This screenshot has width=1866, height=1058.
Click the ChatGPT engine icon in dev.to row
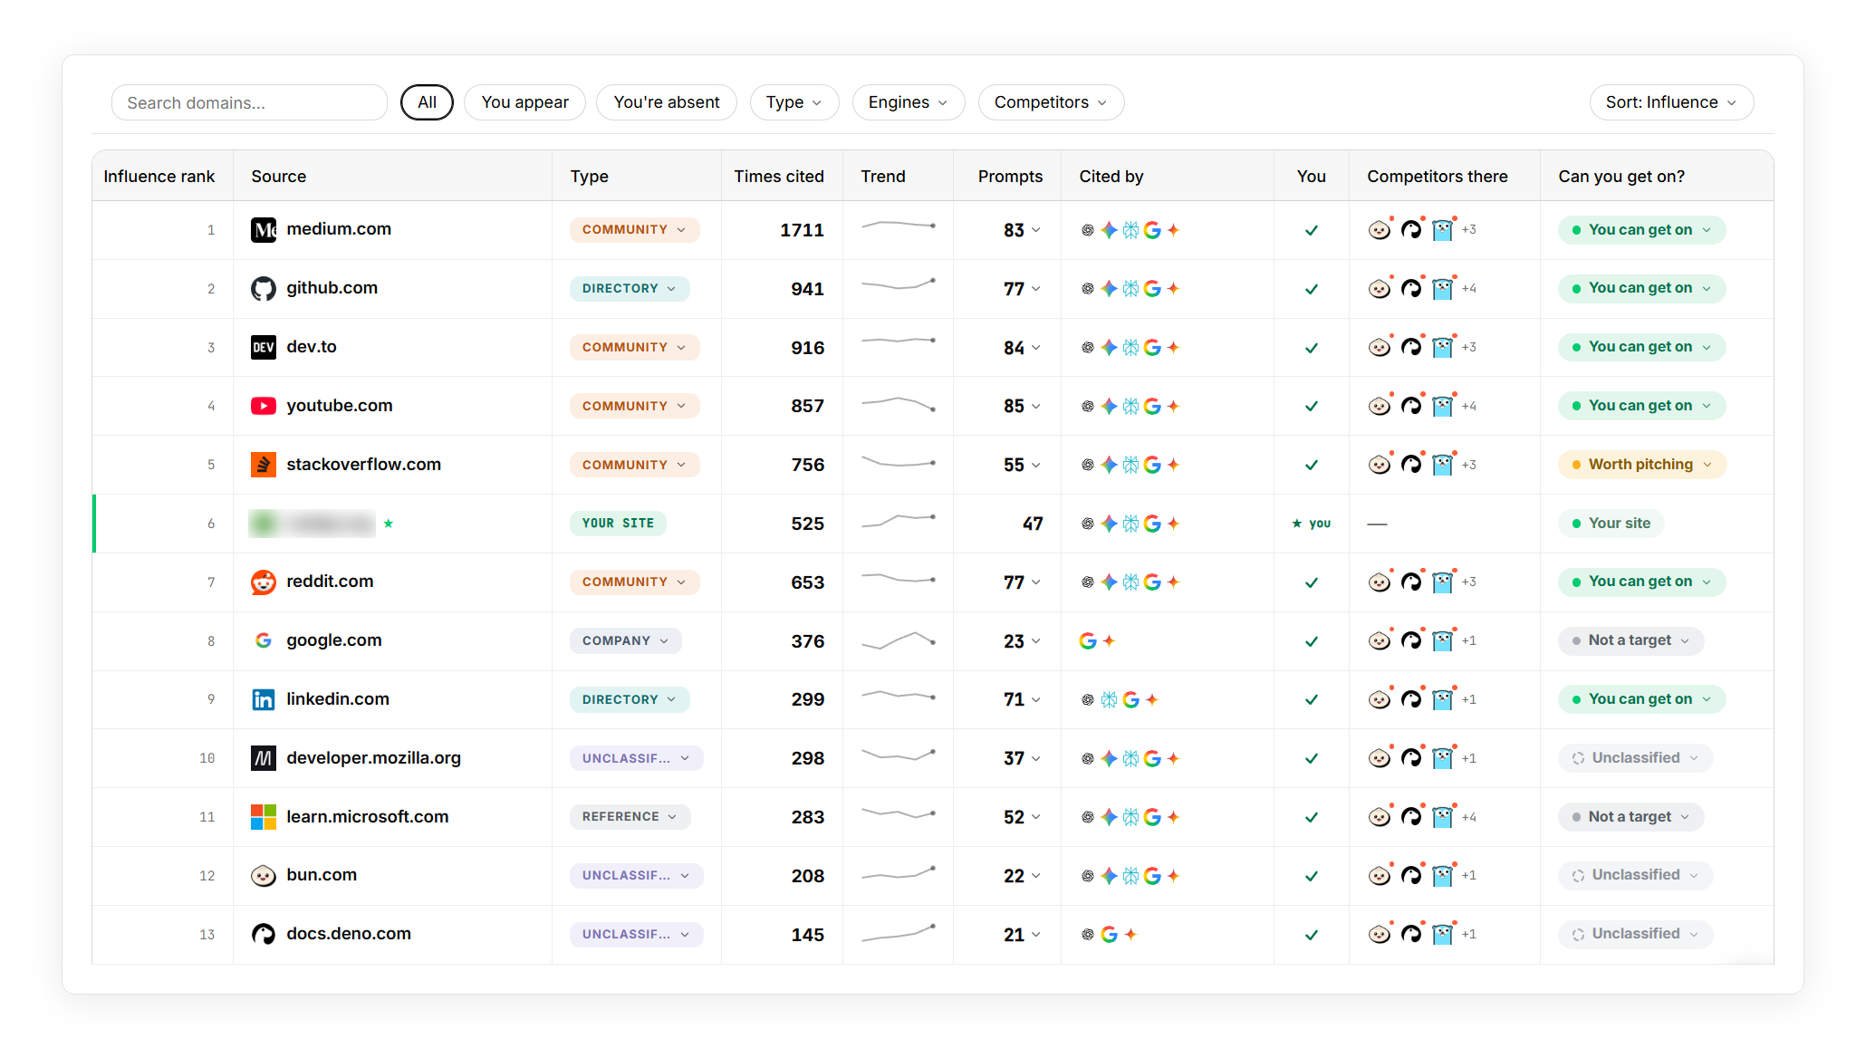(x=1087, y=348)
